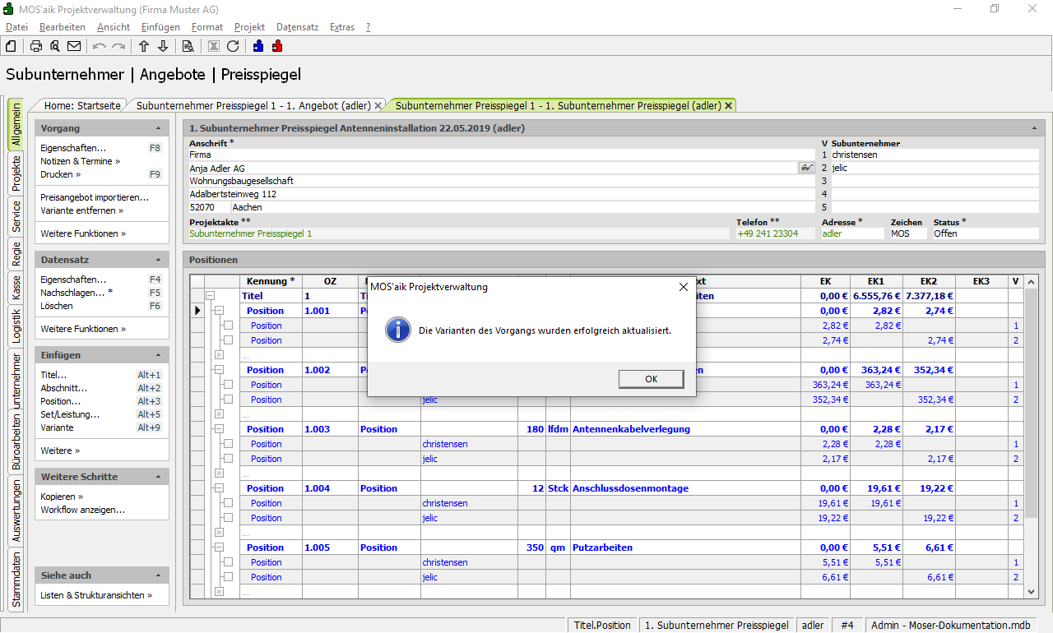
Task: Click the move up arrow icon
Action: click(144, 46)
